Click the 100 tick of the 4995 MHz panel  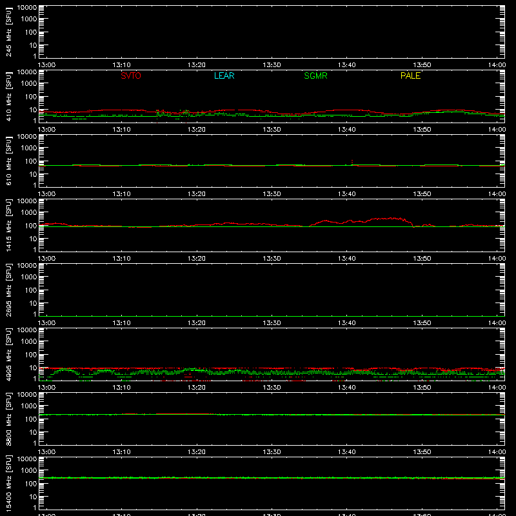[x=31, y=355]
